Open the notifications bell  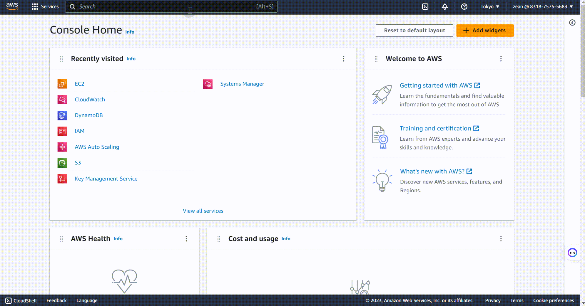click(x=445, y=6)
